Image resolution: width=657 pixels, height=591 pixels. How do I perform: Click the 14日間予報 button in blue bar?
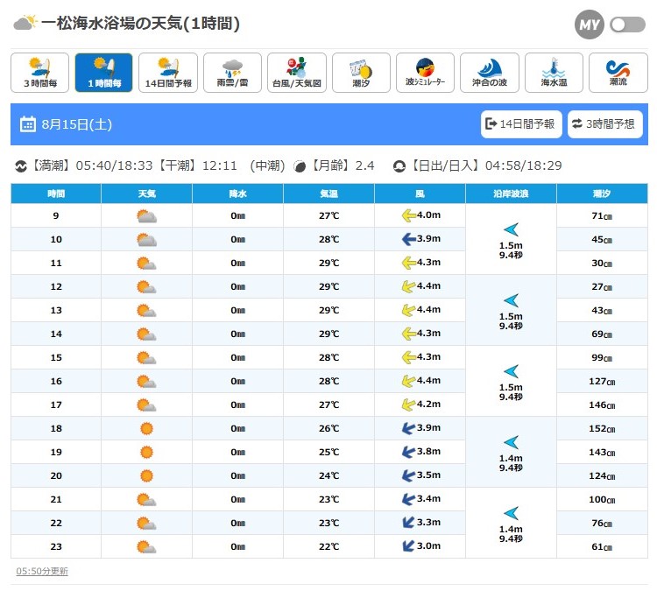coord(521,124)
